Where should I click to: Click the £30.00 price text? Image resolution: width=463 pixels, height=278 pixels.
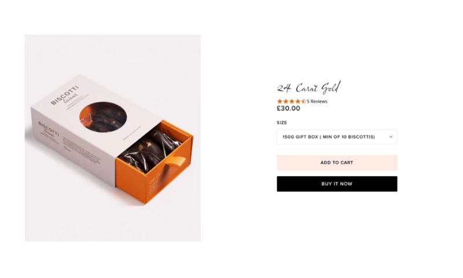pos(288,108)
